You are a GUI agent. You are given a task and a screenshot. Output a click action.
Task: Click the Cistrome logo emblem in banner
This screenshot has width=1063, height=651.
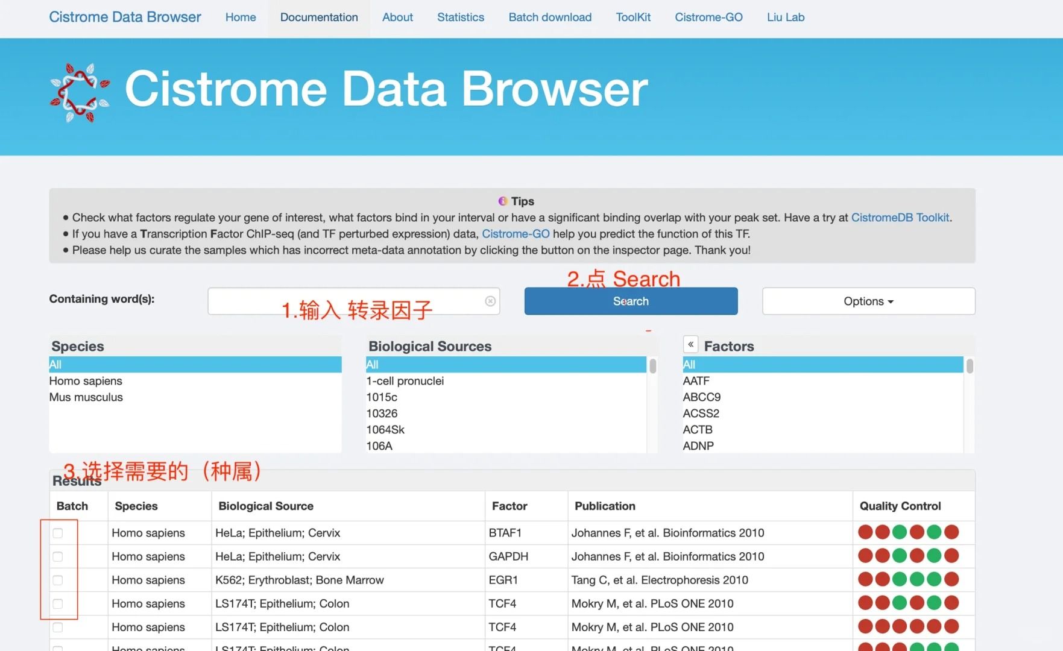[x=80, y=93]
